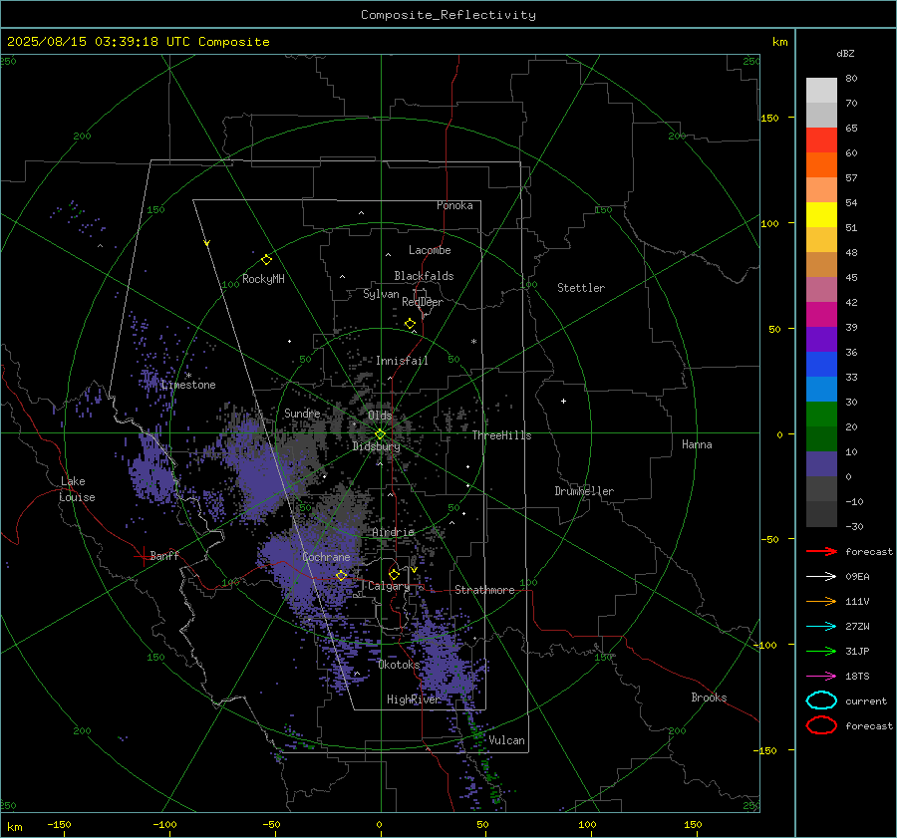Click the yellow diamond marker above Calgary
897x838 pixels.
click(x=394, y=574)
